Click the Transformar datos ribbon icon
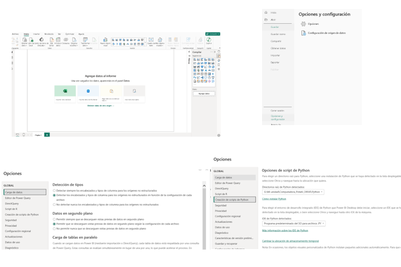The height and width of the screenshot is (267, 401). coord(85,40)
